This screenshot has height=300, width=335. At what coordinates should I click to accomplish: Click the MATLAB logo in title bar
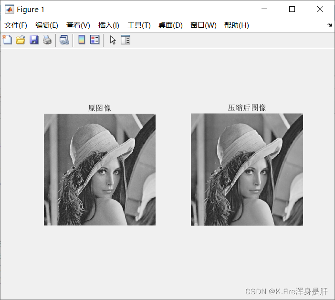tap(10, 10)
